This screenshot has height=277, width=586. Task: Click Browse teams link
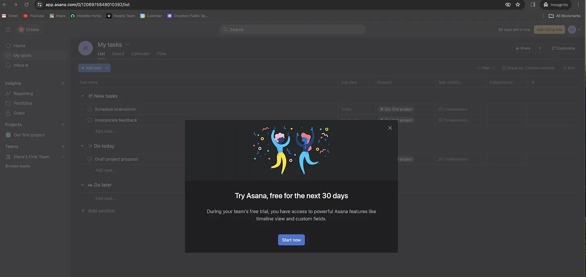(18, 166)
